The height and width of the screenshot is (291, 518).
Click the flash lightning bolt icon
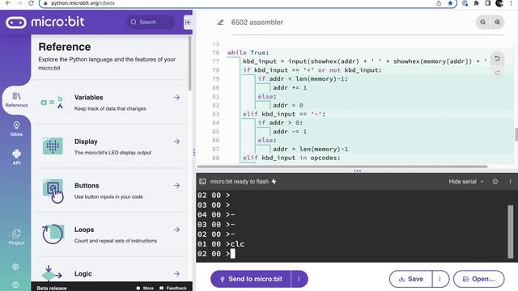click(274, 181)
